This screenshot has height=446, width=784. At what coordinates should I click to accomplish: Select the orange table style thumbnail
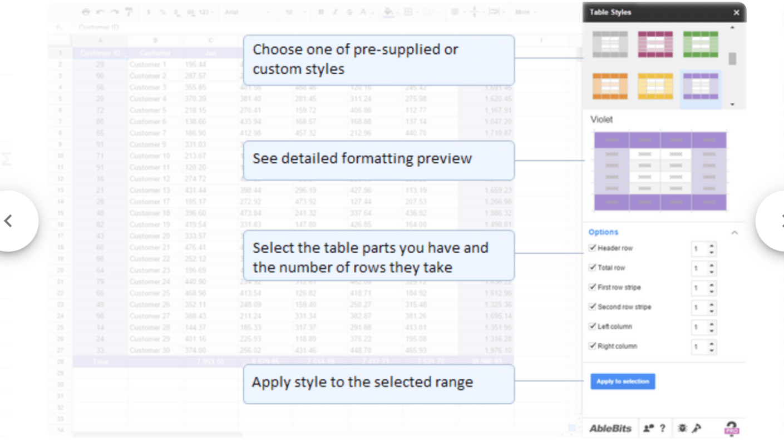tap(610, 87)
